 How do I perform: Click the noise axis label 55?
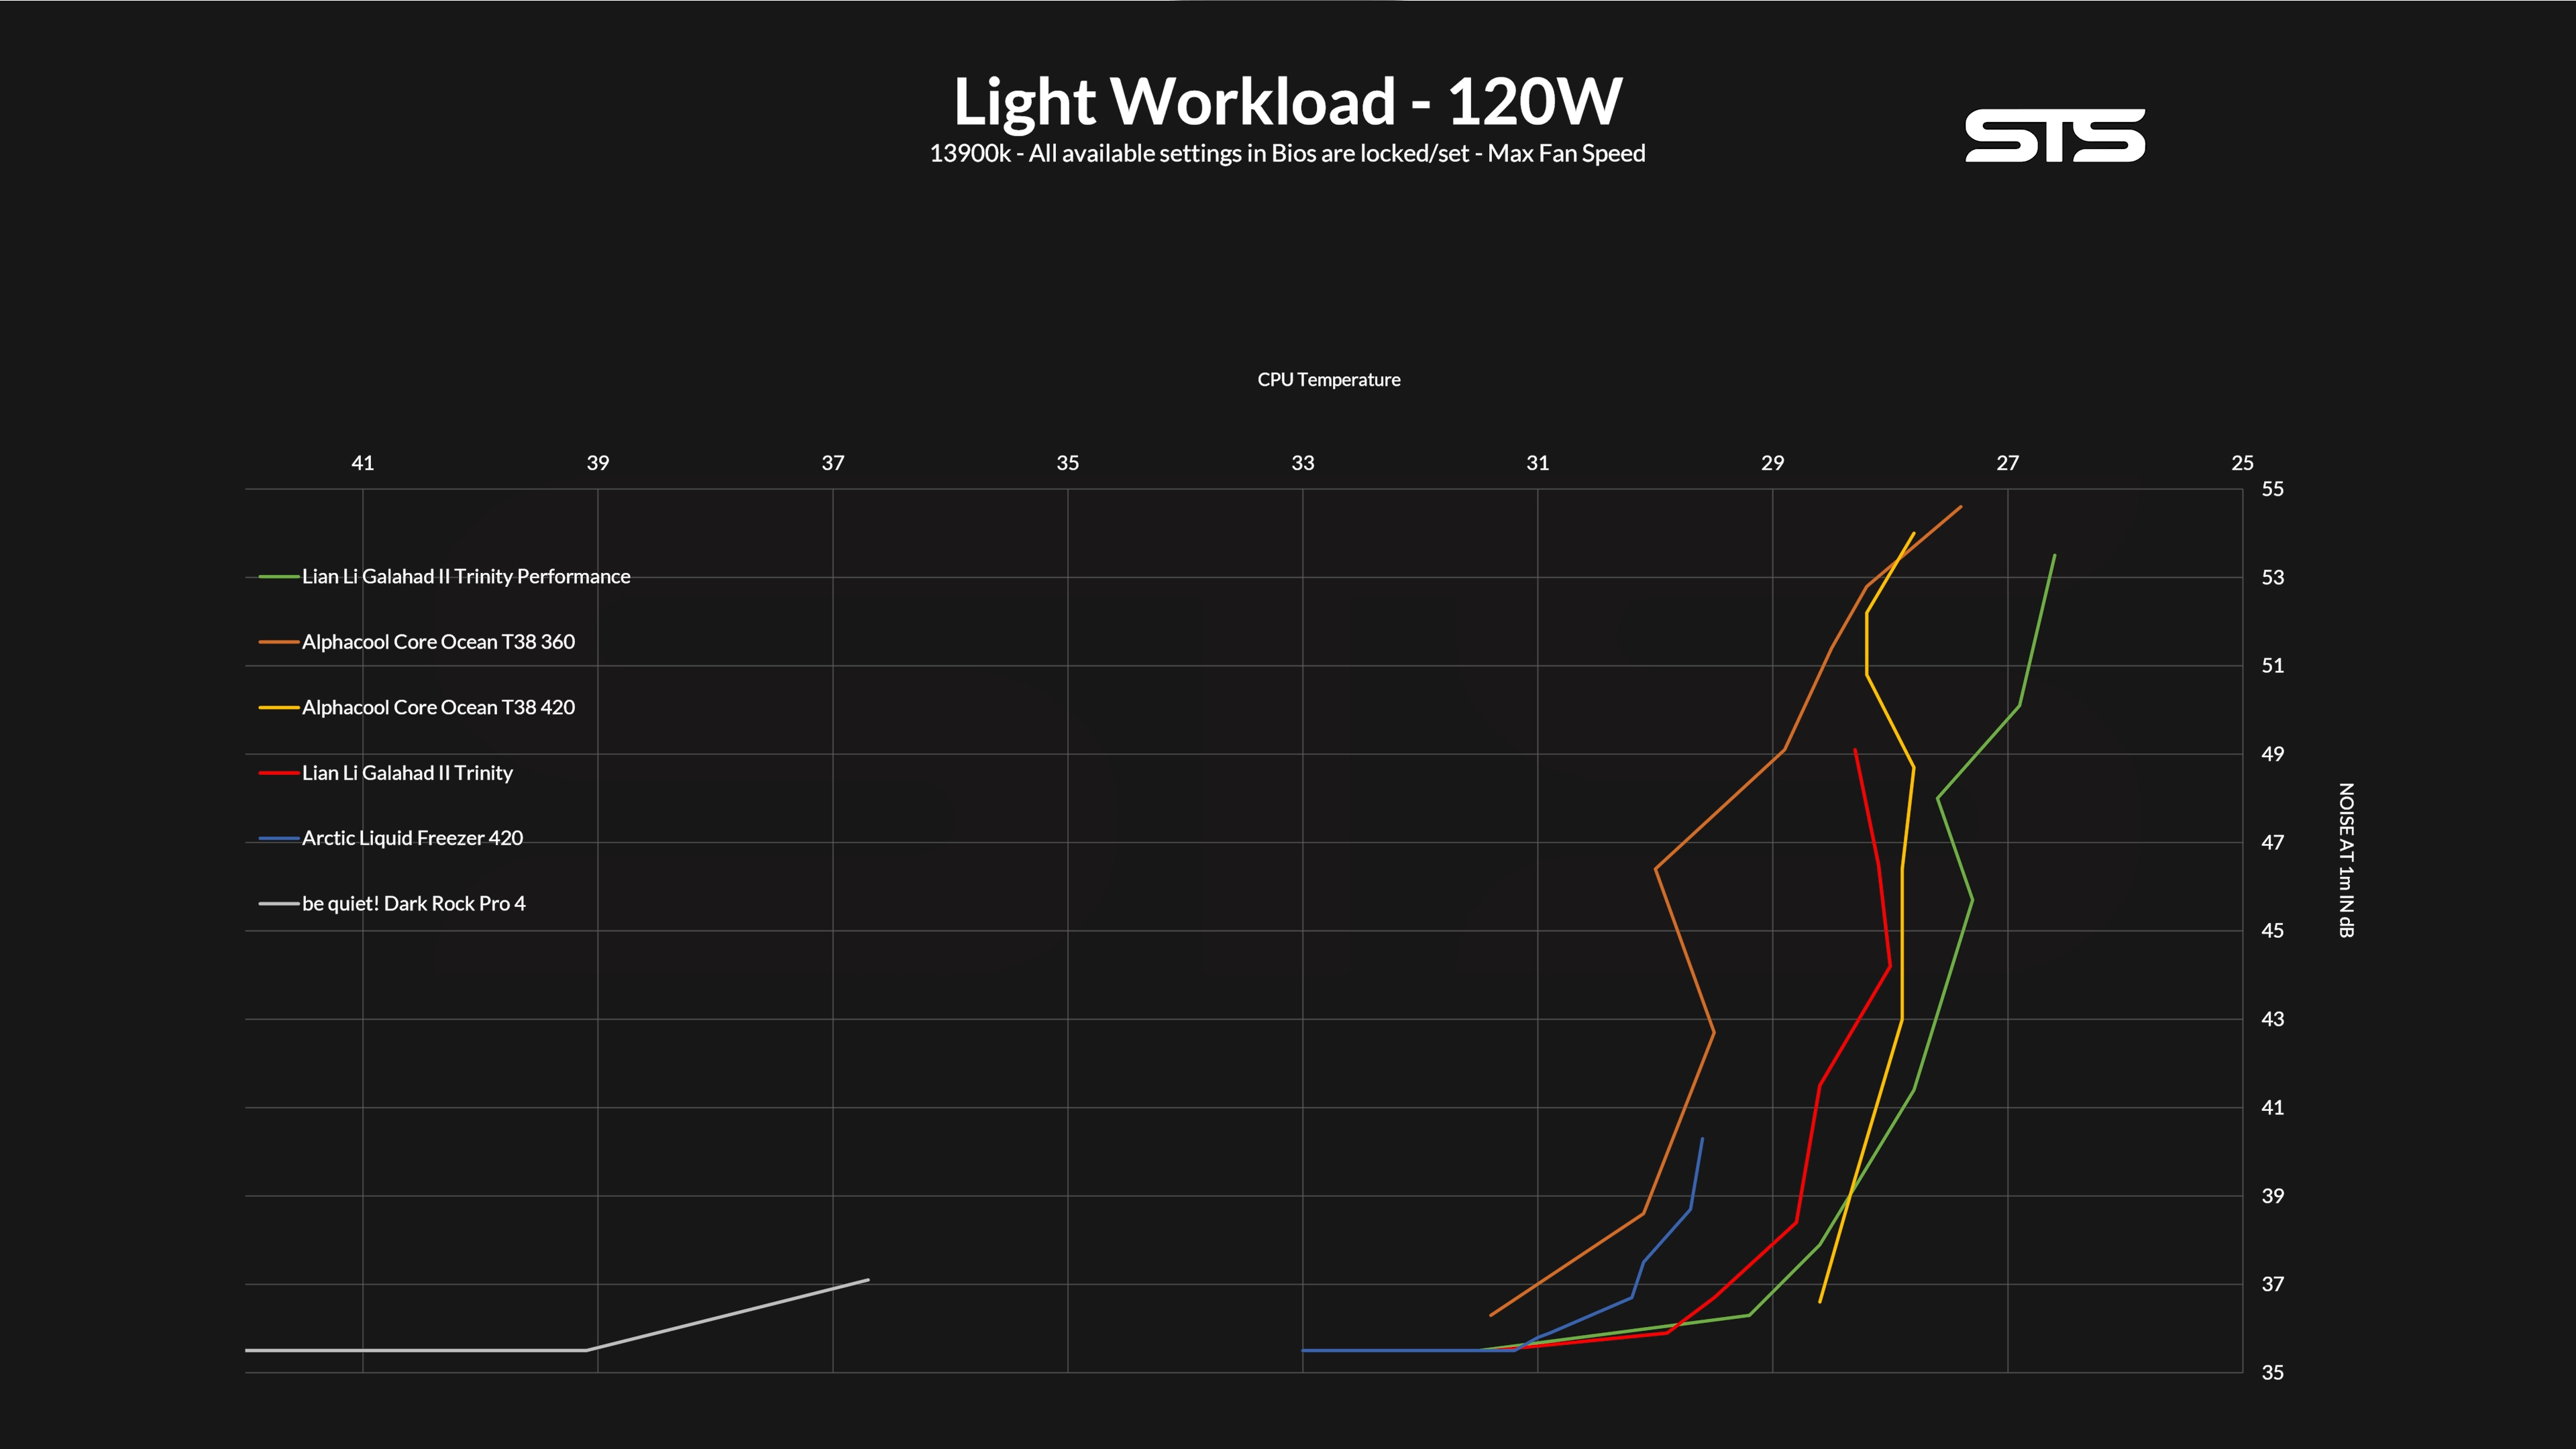tap(2272, 489)
